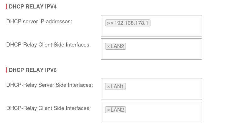237x127 pixels.
Task: Click the red marker beside DHCP RELAY IPV4
Action: pos(7,7)
